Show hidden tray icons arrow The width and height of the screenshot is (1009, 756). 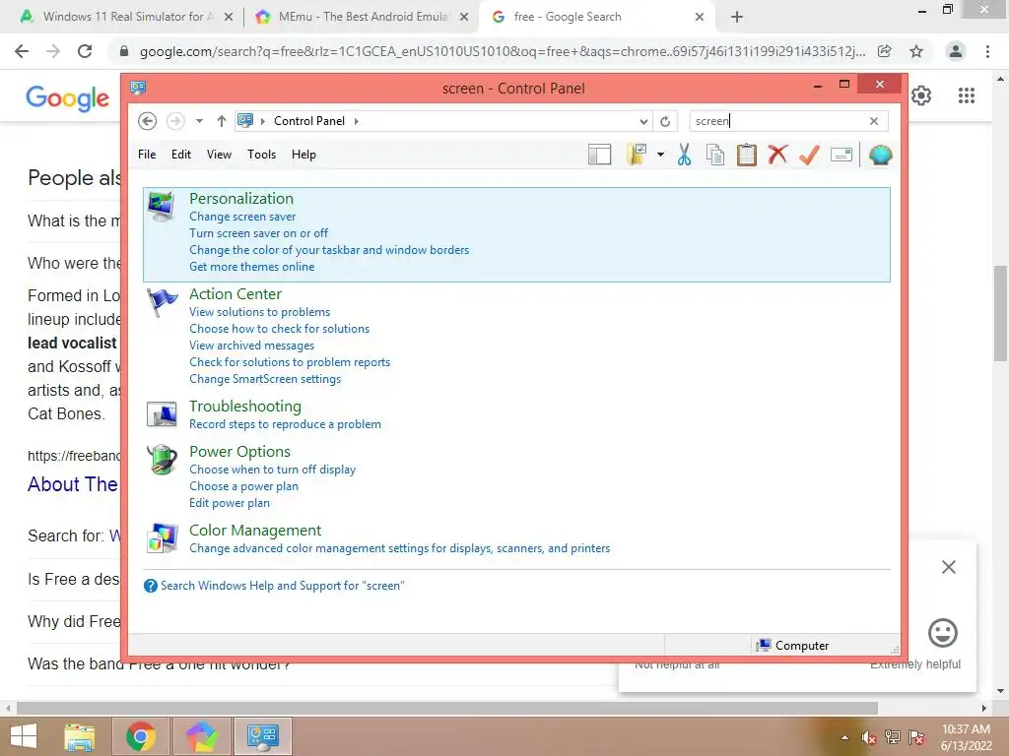(x=844, y=737)
